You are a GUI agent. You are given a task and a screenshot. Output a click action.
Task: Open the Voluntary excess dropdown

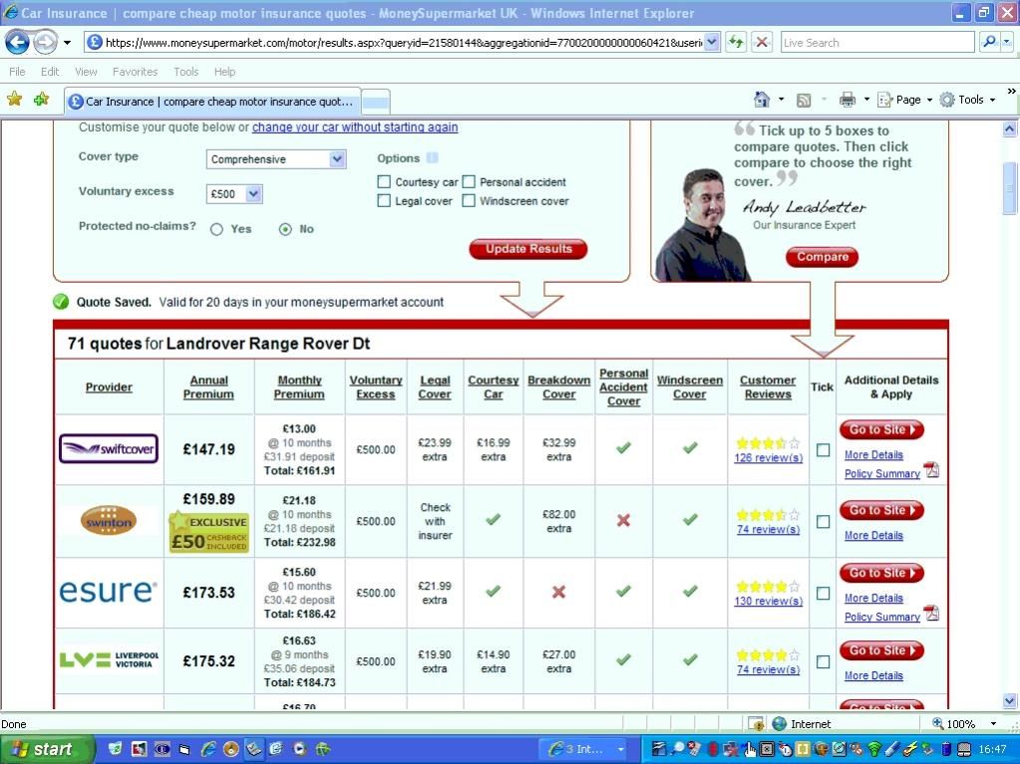[x=253, y=193]
